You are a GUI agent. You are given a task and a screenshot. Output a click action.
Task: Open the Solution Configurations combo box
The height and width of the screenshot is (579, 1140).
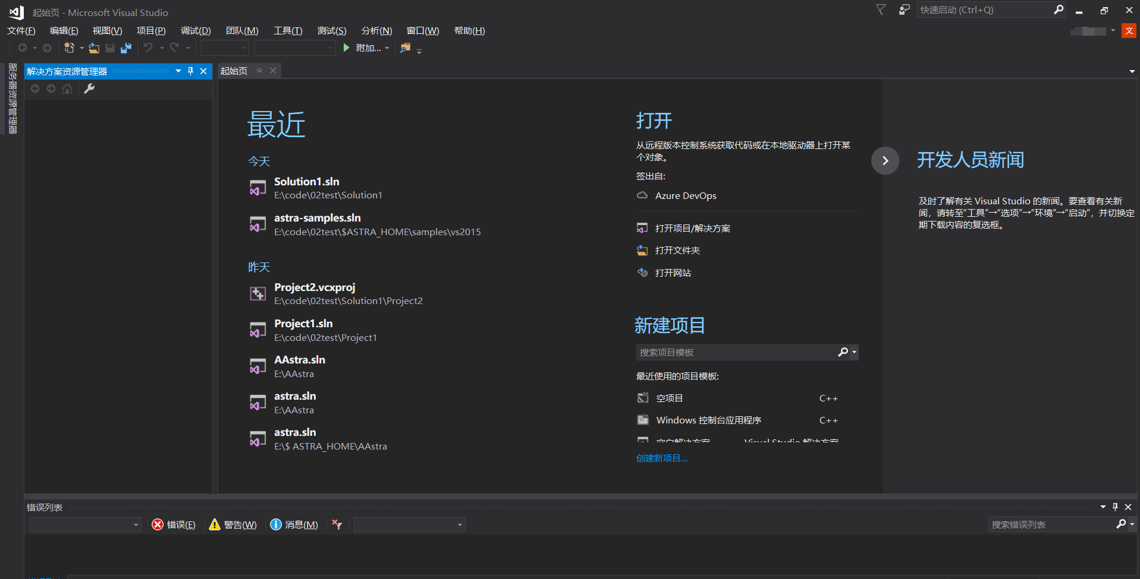(x=225, y=48)
